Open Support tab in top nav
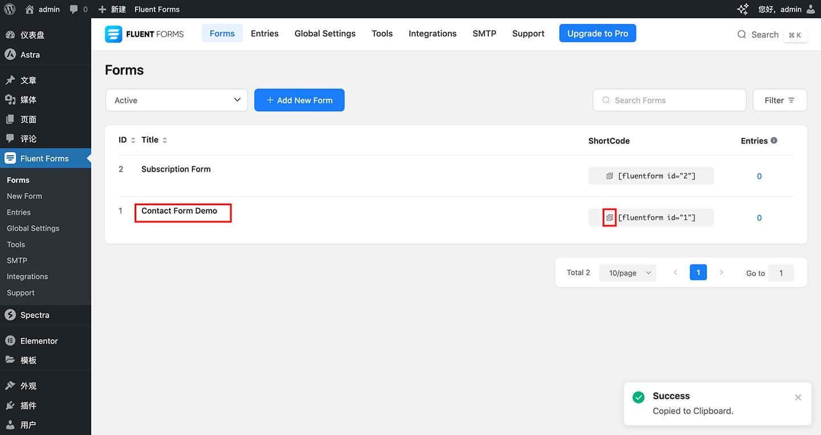Viewport: 821px width, 435px height. 529,34
